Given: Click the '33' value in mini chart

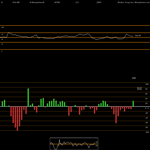Looking at the screenshot, I should click(97, 146).
